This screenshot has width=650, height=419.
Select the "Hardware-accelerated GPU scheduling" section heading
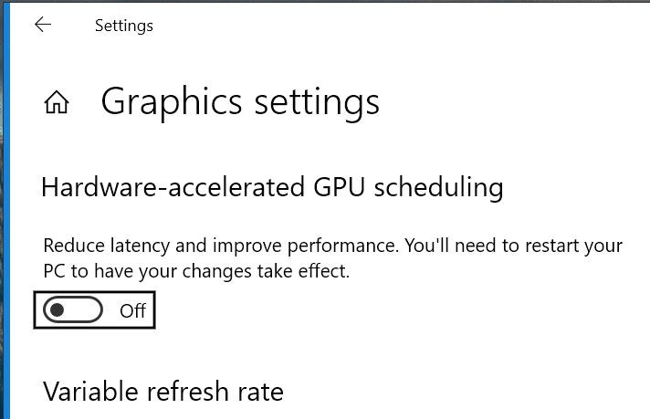pyautogui.click(x=272, y=187)
